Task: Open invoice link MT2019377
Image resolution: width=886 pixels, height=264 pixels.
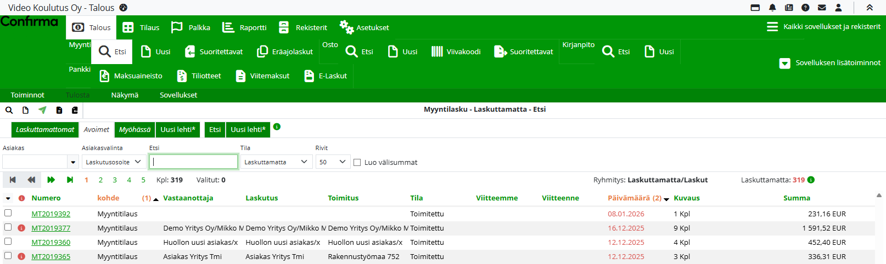Action: [x=51, y=228]
